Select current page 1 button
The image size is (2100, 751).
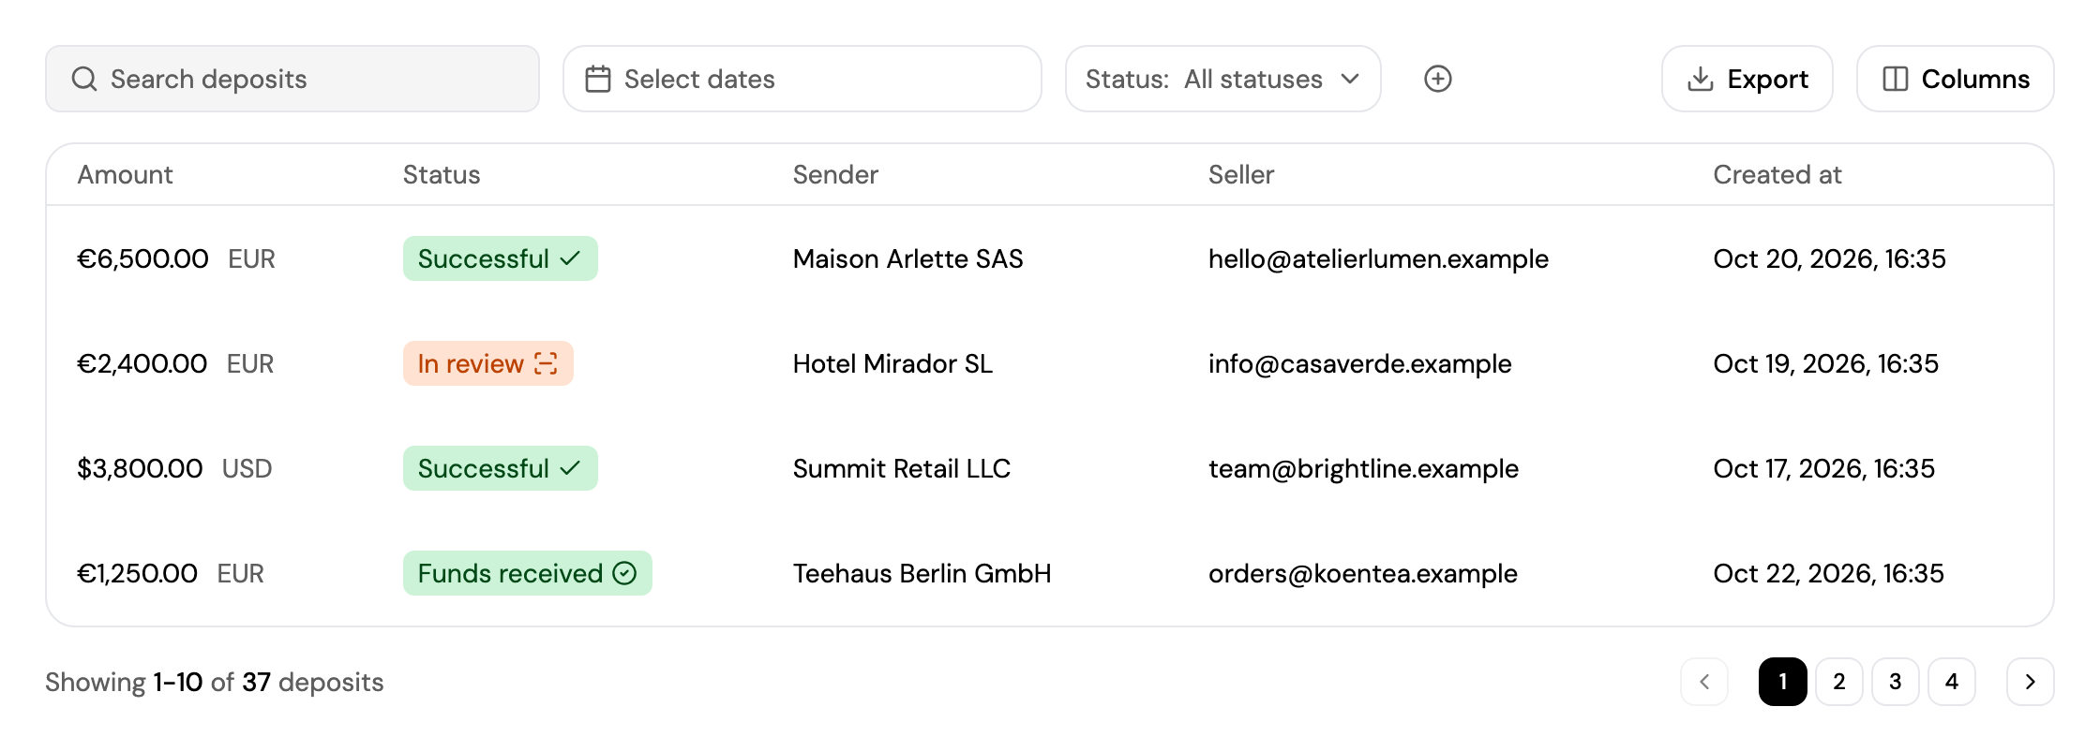[x=1783, y=682]
